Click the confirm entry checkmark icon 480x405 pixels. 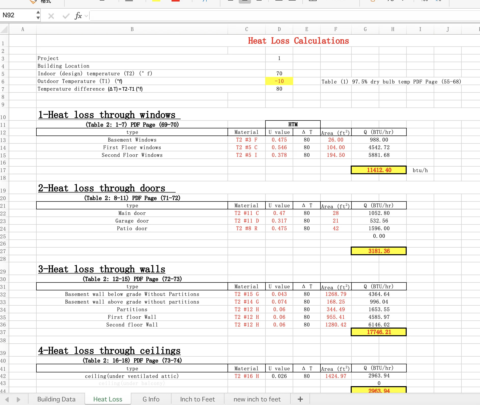click(x=66, y=16)
